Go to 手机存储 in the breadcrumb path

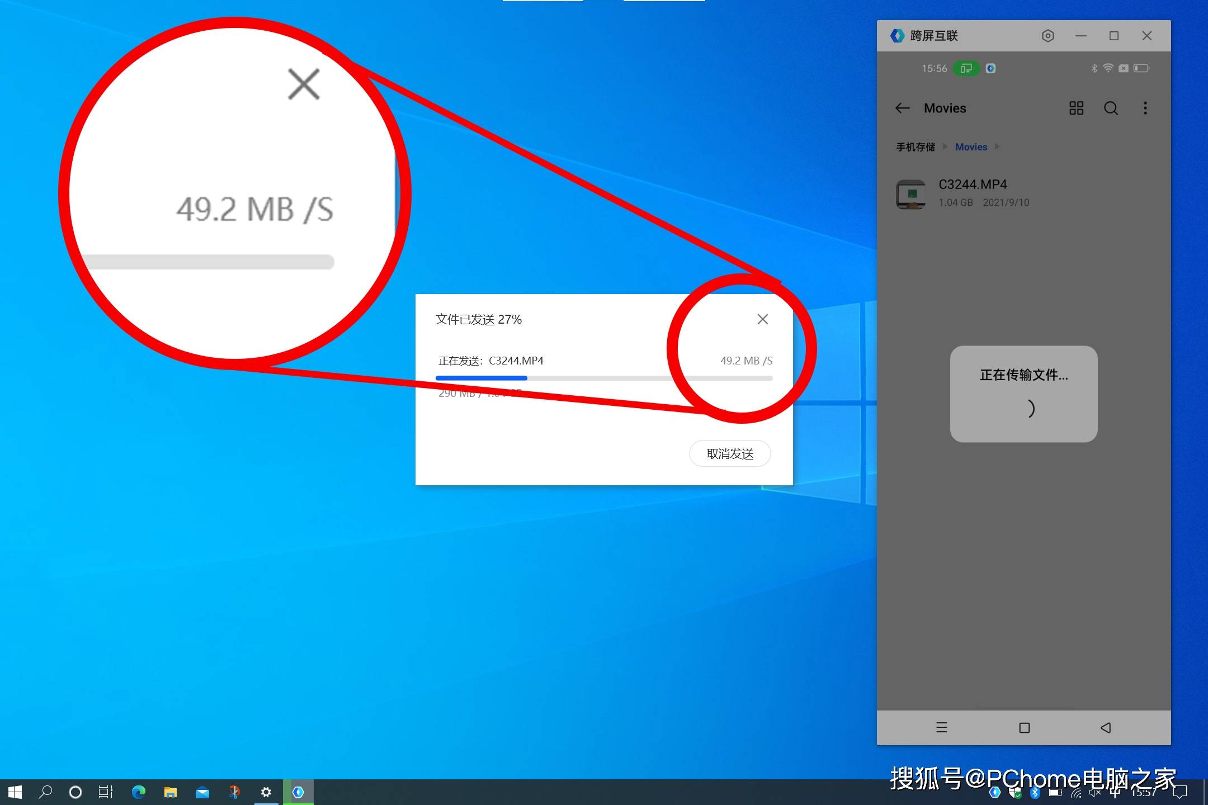(x=916, y=147)
